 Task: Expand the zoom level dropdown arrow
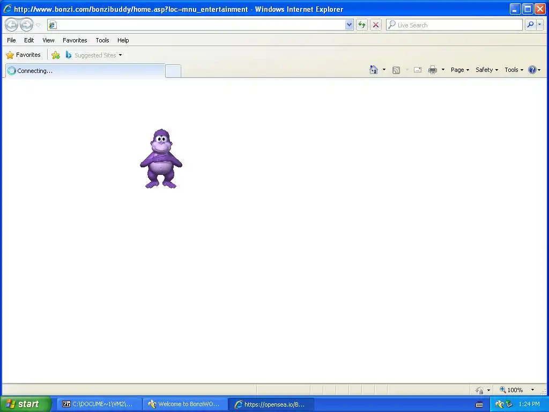532,390
